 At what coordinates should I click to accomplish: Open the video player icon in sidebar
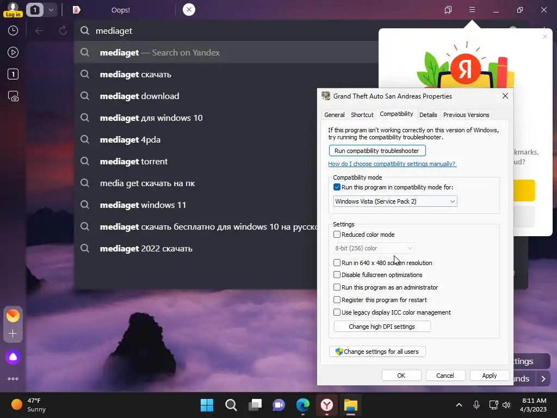tap(13, 53)
